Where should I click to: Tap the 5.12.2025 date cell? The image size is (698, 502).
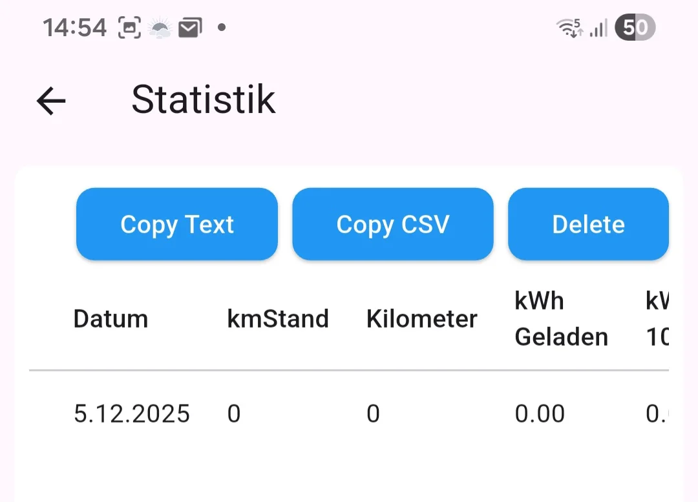[x=132, y=413]
